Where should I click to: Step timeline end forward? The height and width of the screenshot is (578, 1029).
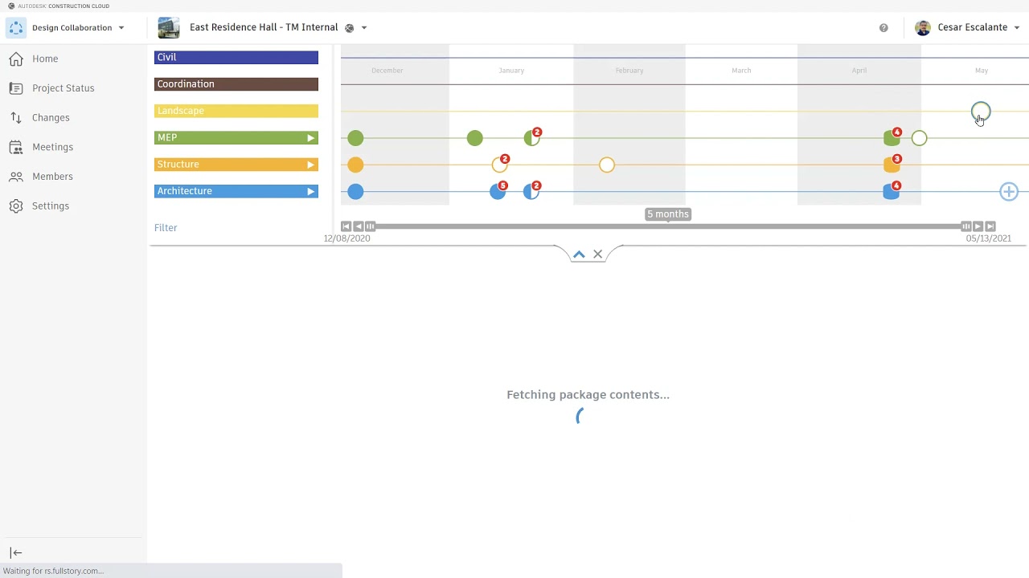pyautogui.click(x=978, y=226)
